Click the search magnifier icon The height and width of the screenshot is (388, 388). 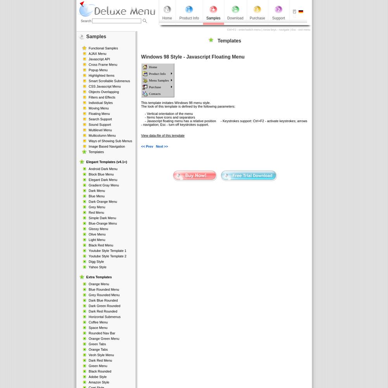tap(145, 21)
